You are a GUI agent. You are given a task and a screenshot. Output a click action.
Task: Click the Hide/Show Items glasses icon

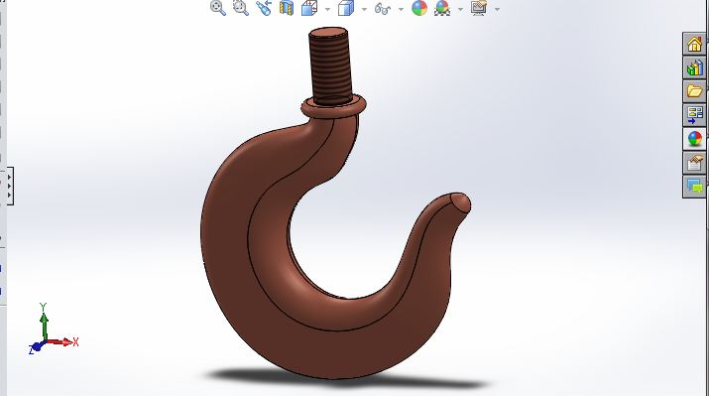pyautogui.click(x=383, y=8)
